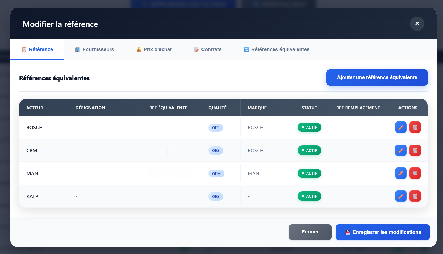Click the ACTEUR column header
This screenshot has height=254, width=443.
[x=35, y=108]
